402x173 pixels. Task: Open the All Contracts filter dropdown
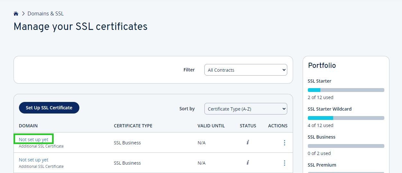(x=246, y=70)
